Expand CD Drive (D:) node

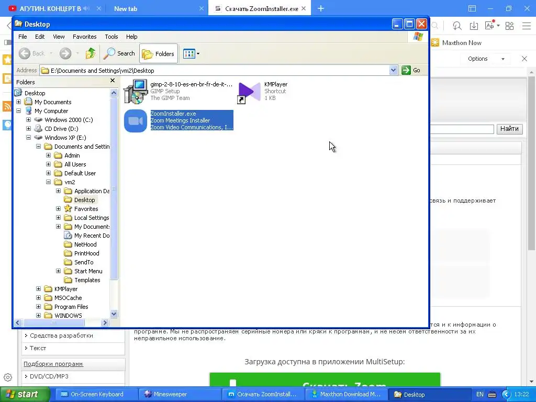pyautogui.click(x=29, y=129)
